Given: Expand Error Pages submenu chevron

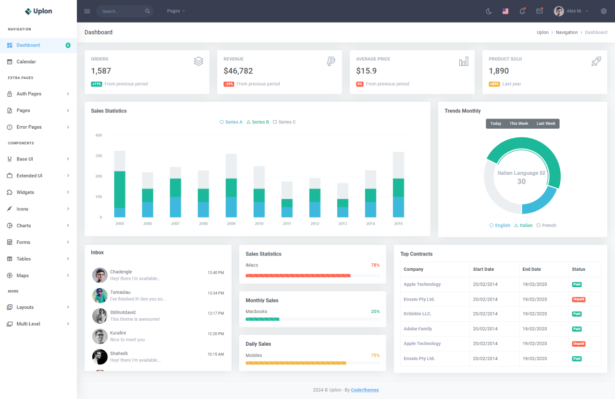Looking at the screenshot, I should coord(68,127).
